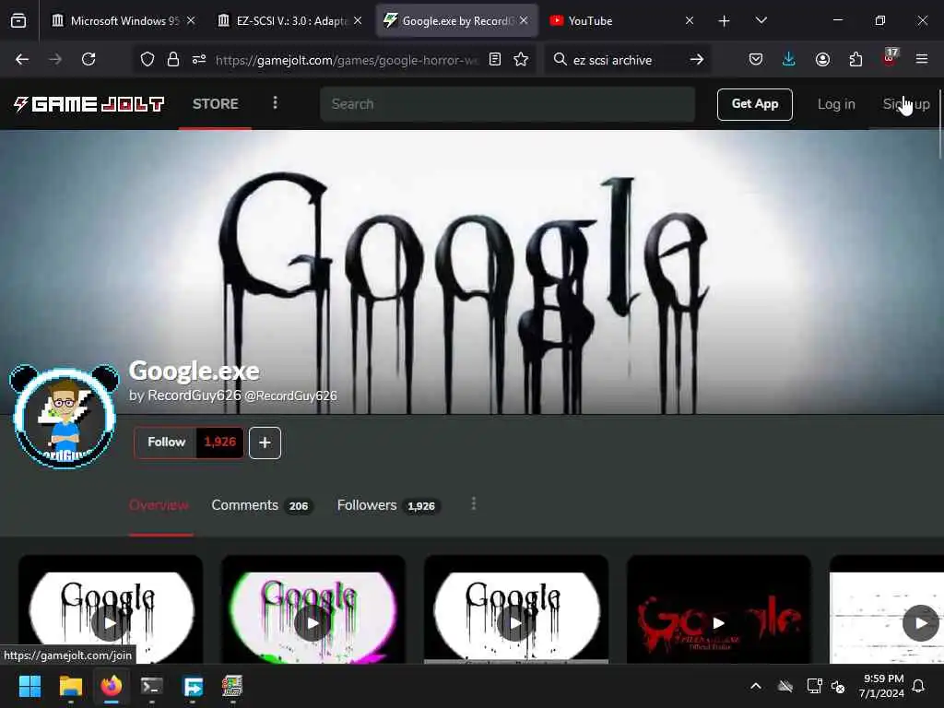Click the search bar magnifier icon
944x708 pixels.
(x=560, y=59)
